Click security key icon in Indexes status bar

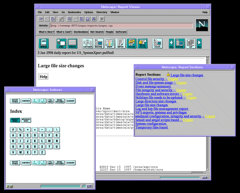(x=10, y=186)
